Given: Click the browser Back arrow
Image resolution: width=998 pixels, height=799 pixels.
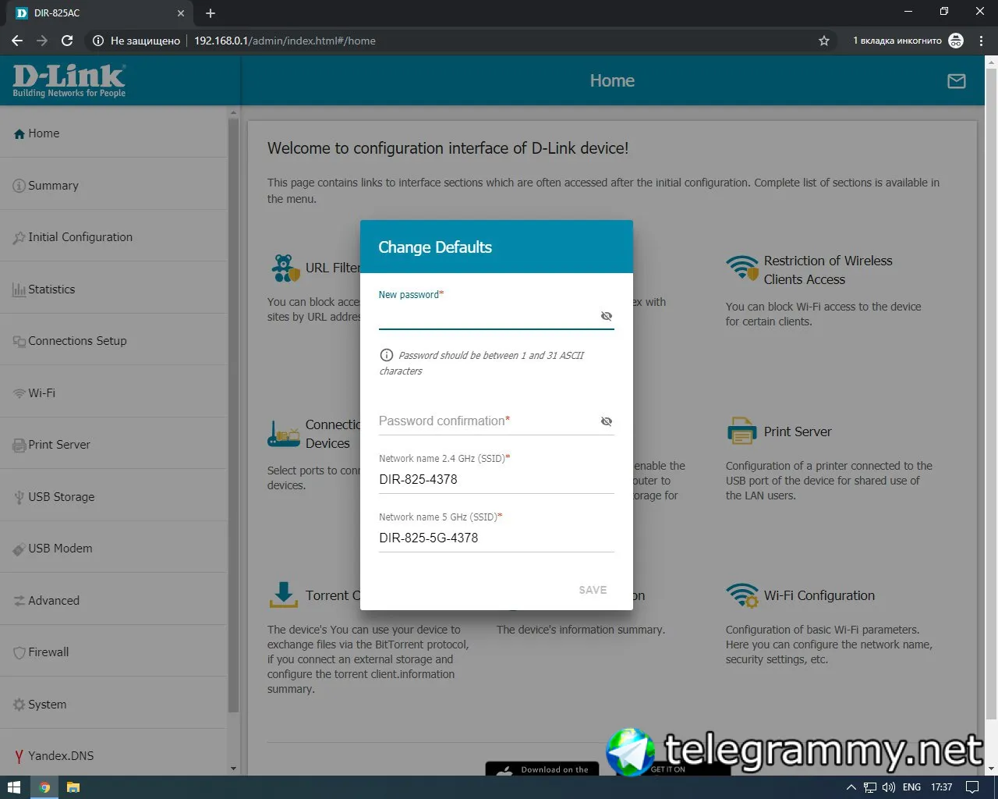Looking at the screenshot, I should pyautogui.click(x=17, y=41).
